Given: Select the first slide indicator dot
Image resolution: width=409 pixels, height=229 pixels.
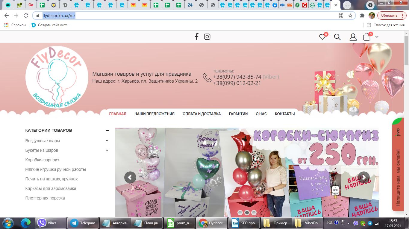Looking at the screenshot, I should pyautogui.click(x=240, y=213).
